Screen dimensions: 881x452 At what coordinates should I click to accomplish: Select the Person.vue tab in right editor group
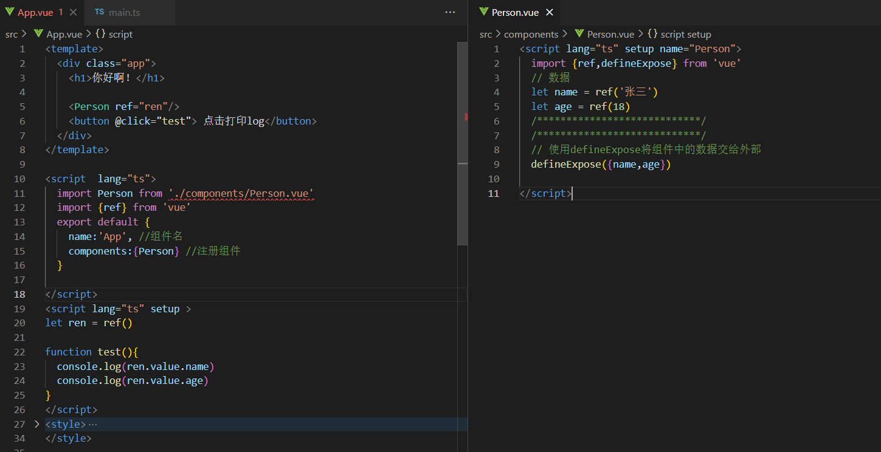[x=514, y=12]
